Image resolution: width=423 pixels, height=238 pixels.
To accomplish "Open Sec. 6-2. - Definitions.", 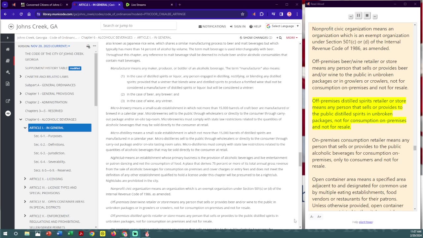I will pyautogui.click(x=49, y=144).
